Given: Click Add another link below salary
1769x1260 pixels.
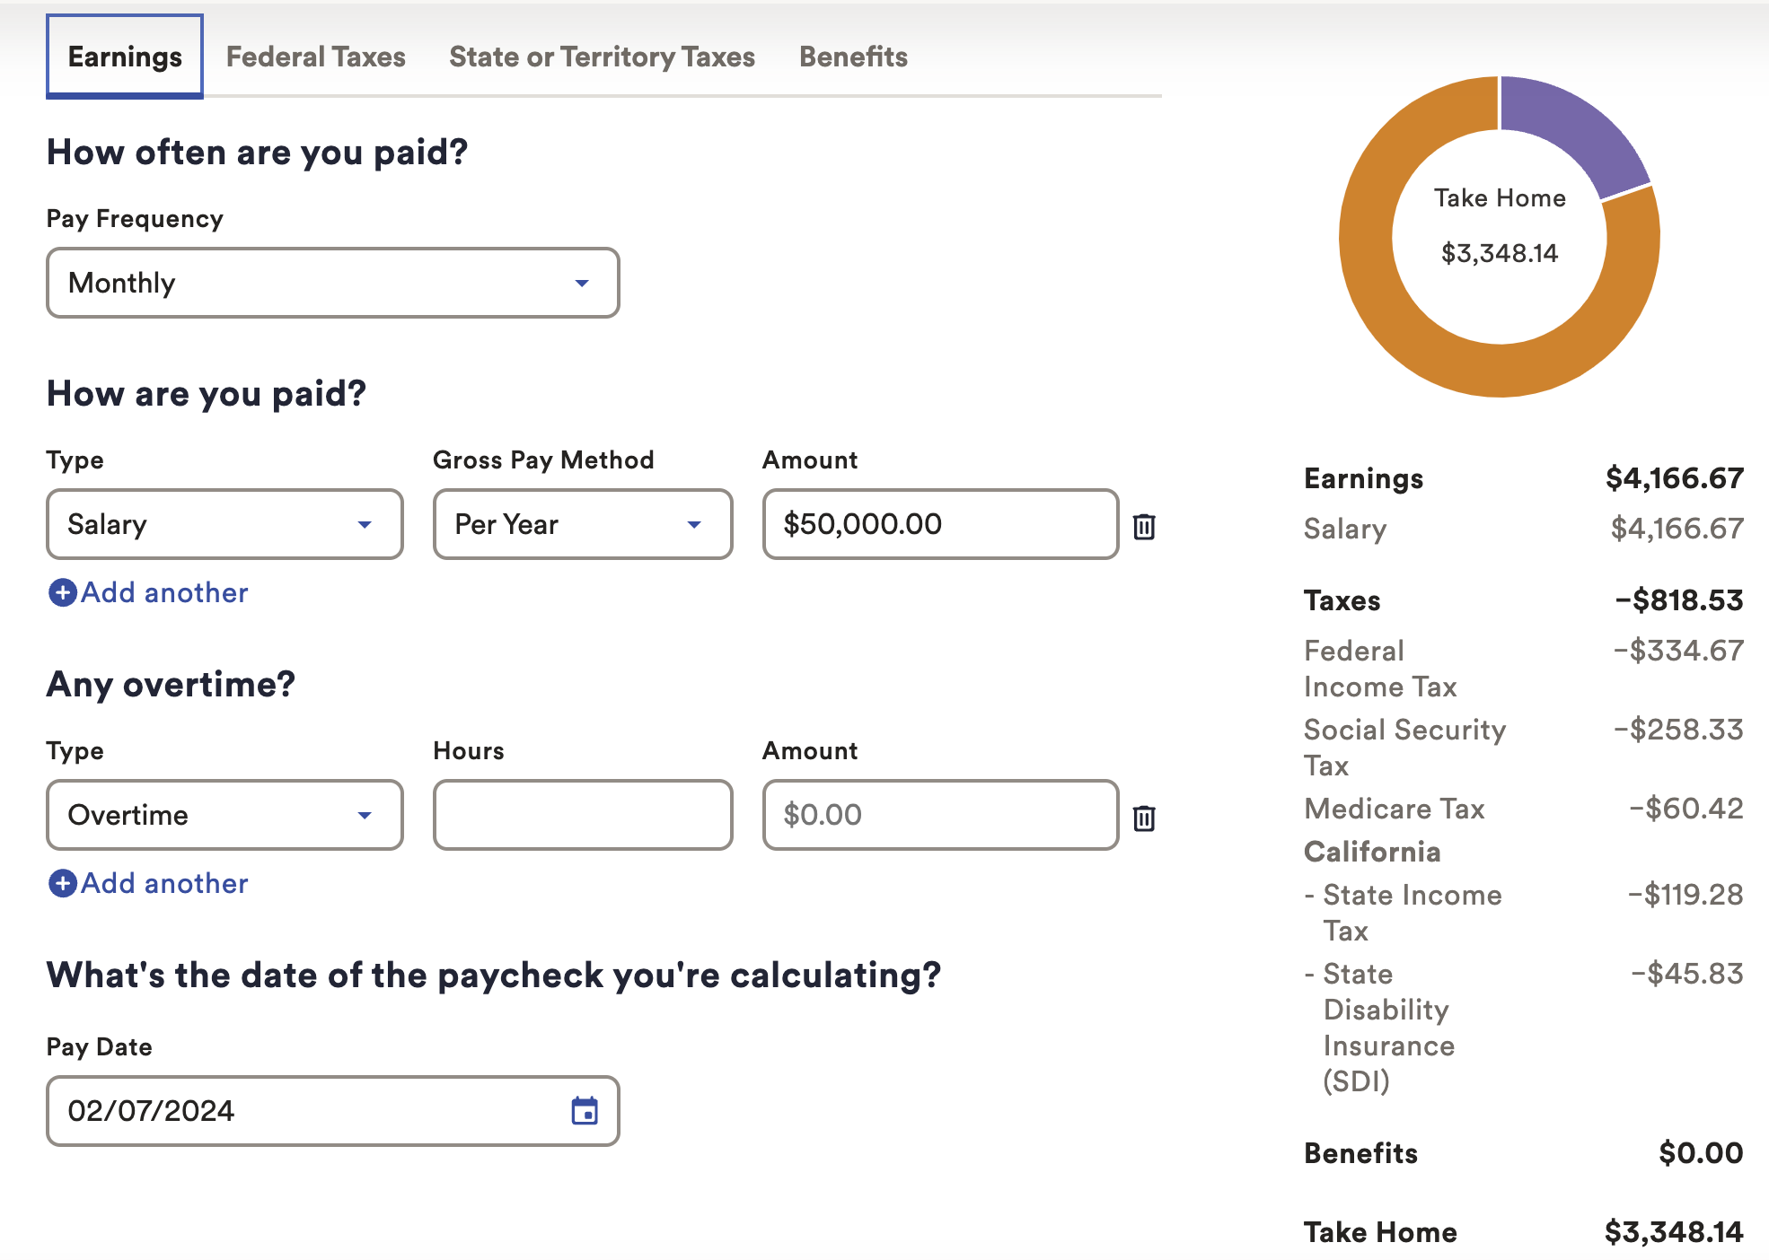Looking at the screenshot, I should click(164, 593).
